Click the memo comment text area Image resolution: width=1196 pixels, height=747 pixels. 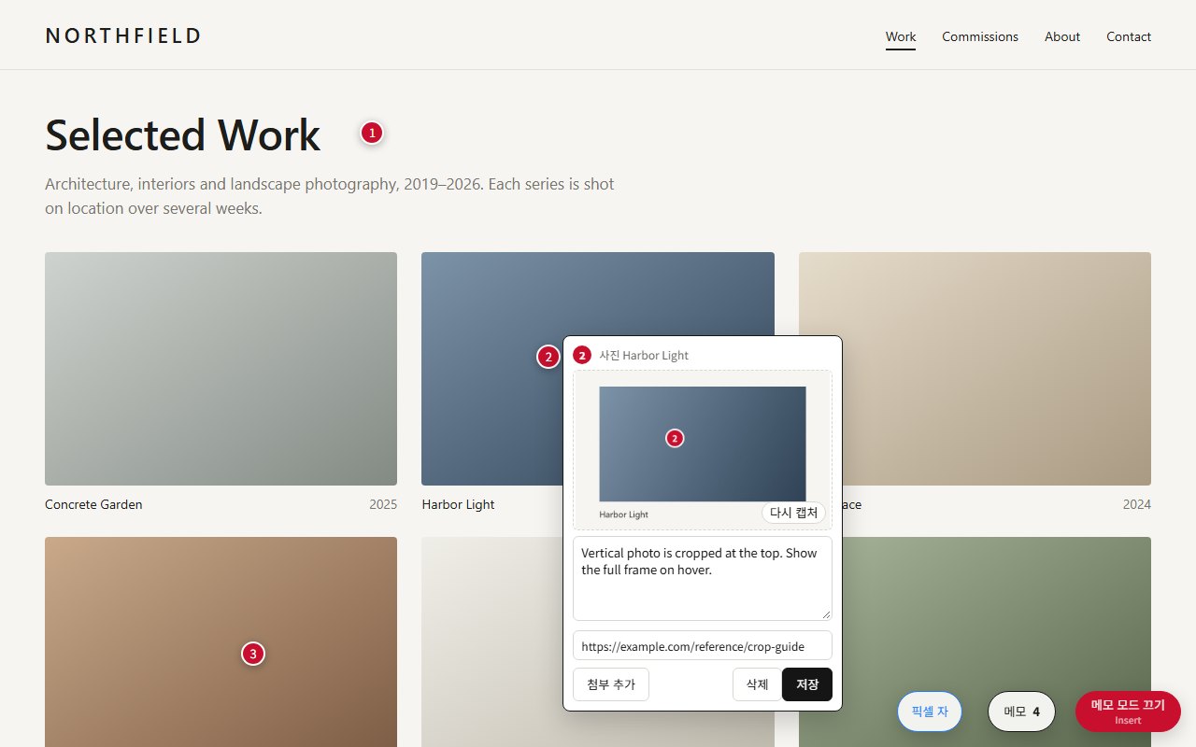coord(703,578)
